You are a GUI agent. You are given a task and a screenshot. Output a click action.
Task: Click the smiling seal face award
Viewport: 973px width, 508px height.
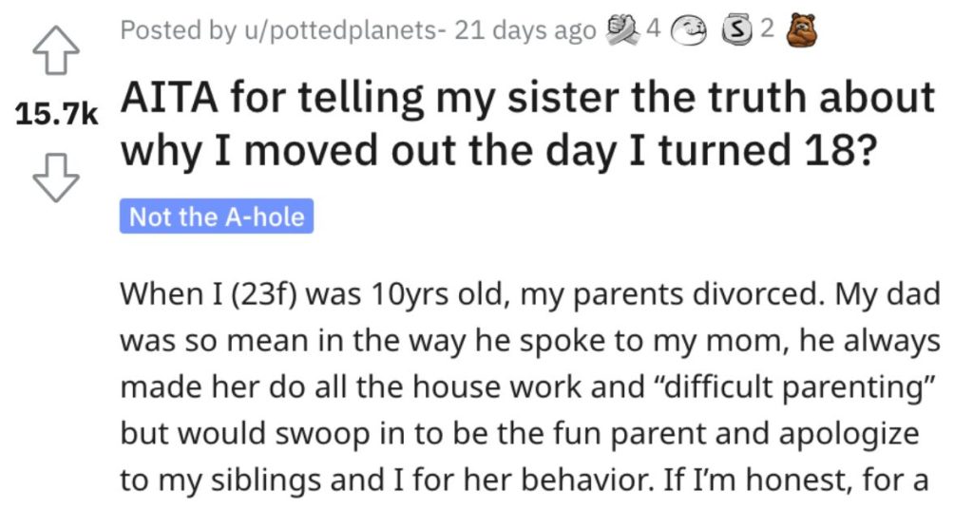click(x=692, y=31)
